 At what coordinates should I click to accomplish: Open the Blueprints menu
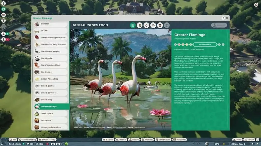click(179, 140)
